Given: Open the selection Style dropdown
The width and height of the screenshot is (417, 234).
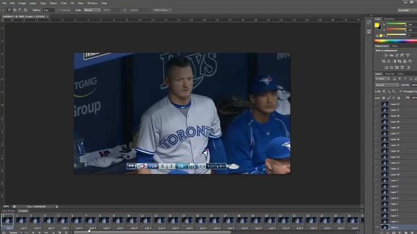Looking at the screenshot, I should pyautogui.click(x=92, y=10).
